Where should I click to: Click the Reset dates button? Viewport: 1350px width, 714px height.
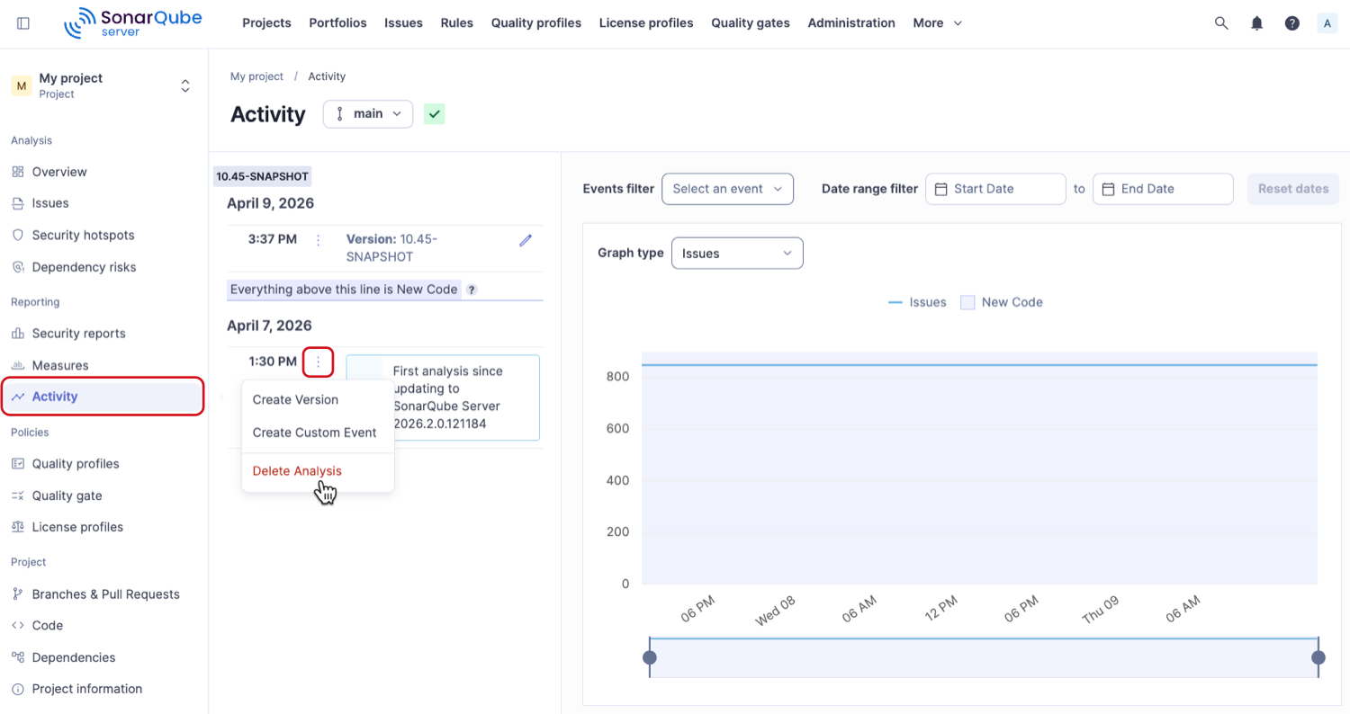tap(1293, 189)
